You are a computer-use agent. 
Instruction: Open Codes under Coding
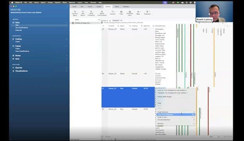18,42
